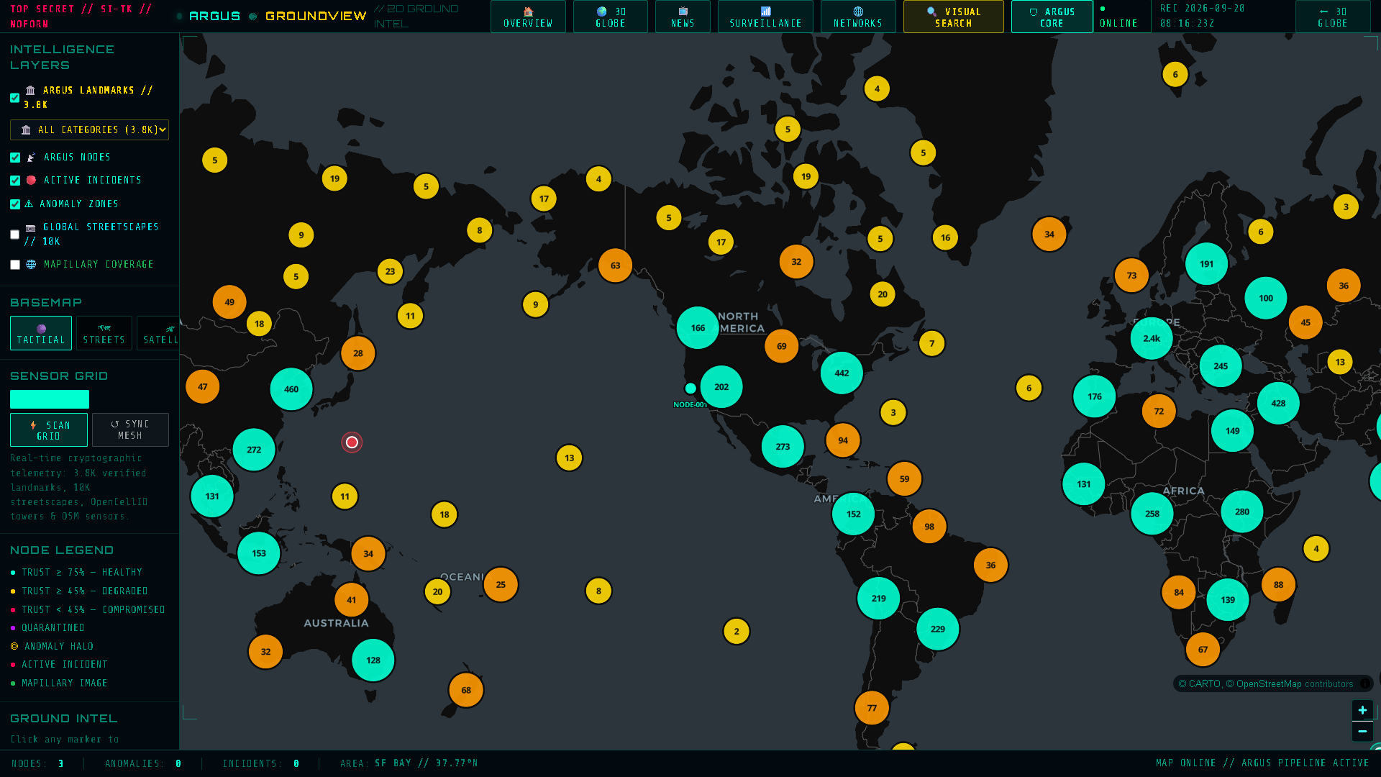Viewport: 1381px width, 777px height.
Task: Open the 460 cluster in East Asia
Action: pyautogui.click(x=291, y=389)
